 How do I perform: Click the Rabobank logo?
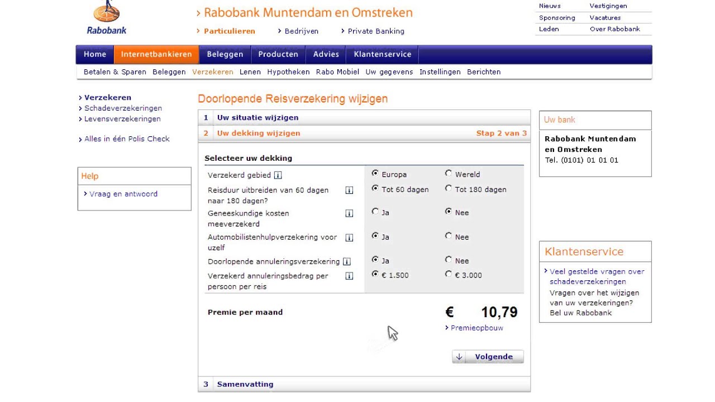point(107,18)
